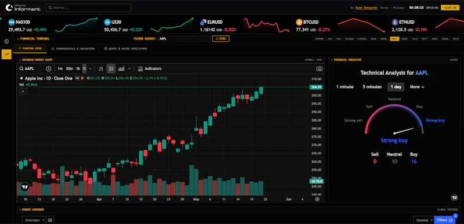Click the TradingView logo on the chart
Image resolution: width=464 pixels, height=224 pixels.
tap(25, 187)
